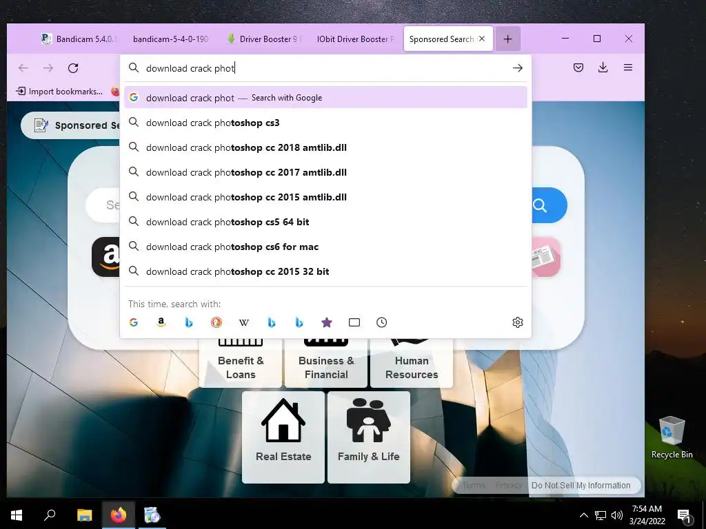This screenshot has height=529, width=706.
Task: Switch to the bandicam-5-4-0-190 tab
Action: [171, 39]
